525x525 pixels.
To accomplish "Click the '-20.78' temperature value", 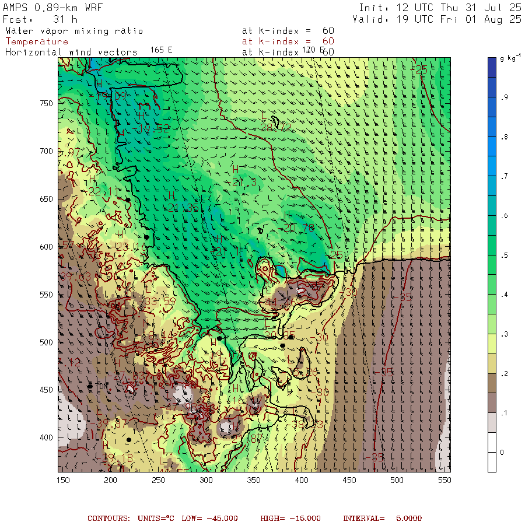I will [297, 228].
